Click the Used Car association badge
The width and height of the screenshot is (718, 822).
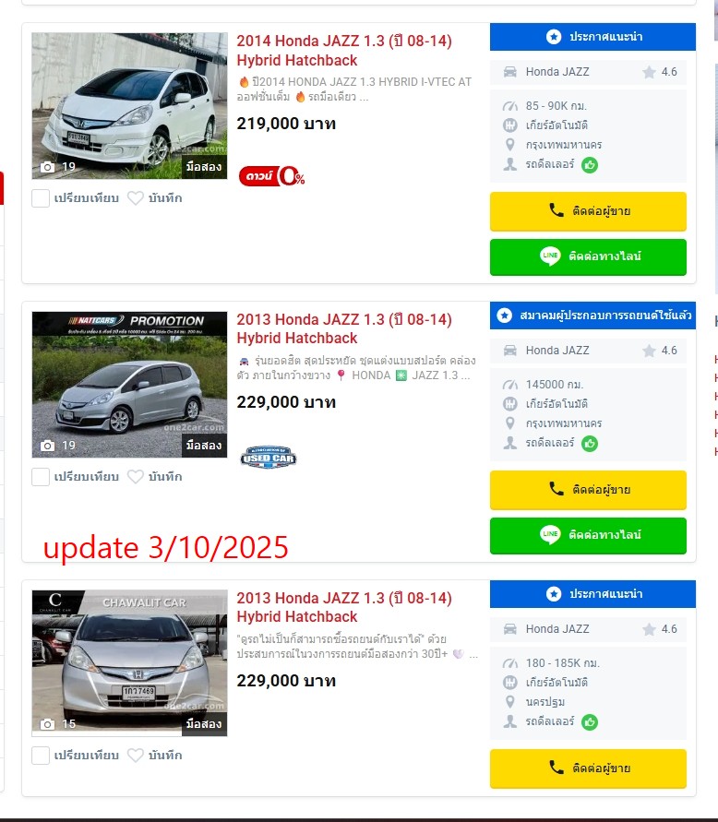click(268, 458)
